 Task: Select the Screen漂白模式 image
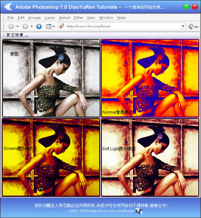(x=51, y=157)
